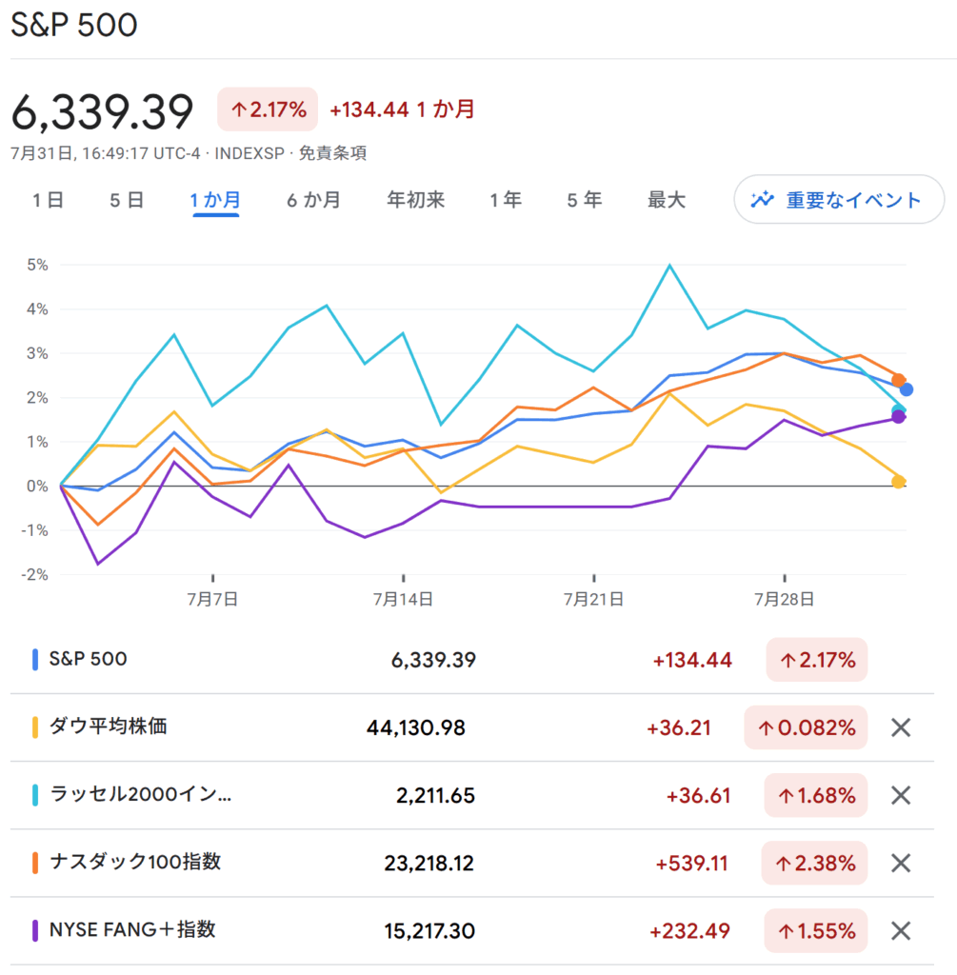Viewport: 957px width, 975px height.
Task: Click the 5% y-axis label
Action: (x=37, y=265)
